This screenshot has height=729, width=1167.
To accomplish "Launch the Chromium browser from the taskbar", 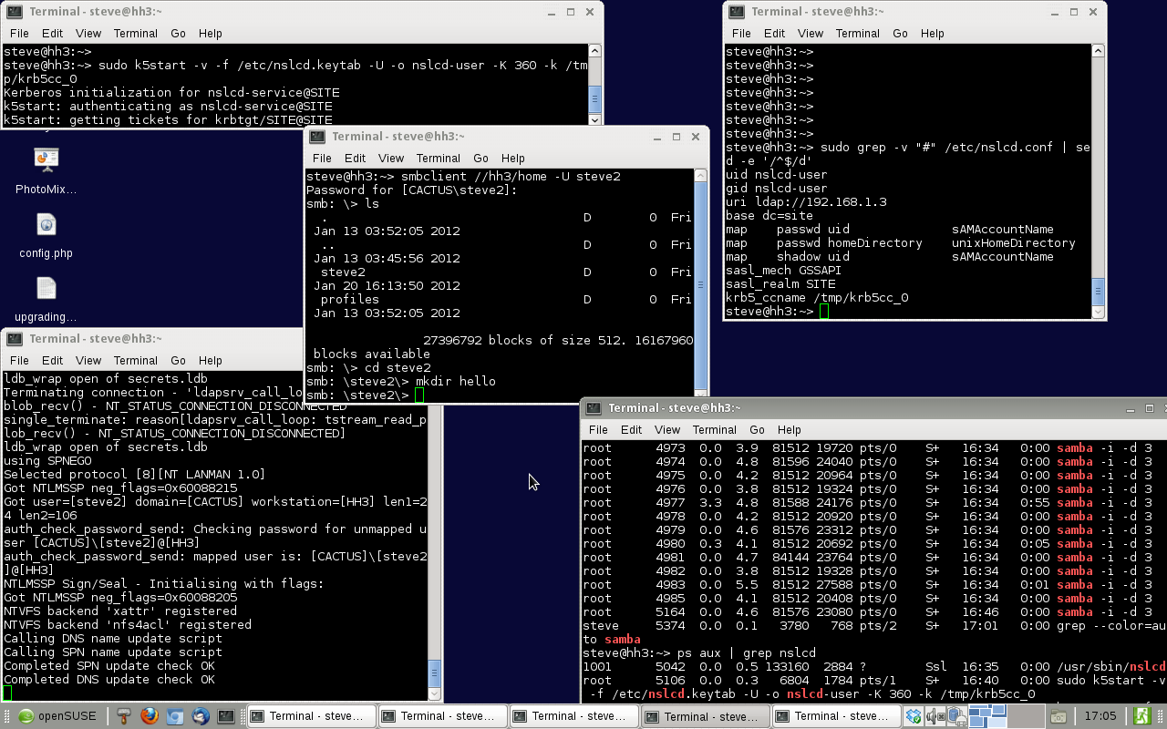I will 175,716.
